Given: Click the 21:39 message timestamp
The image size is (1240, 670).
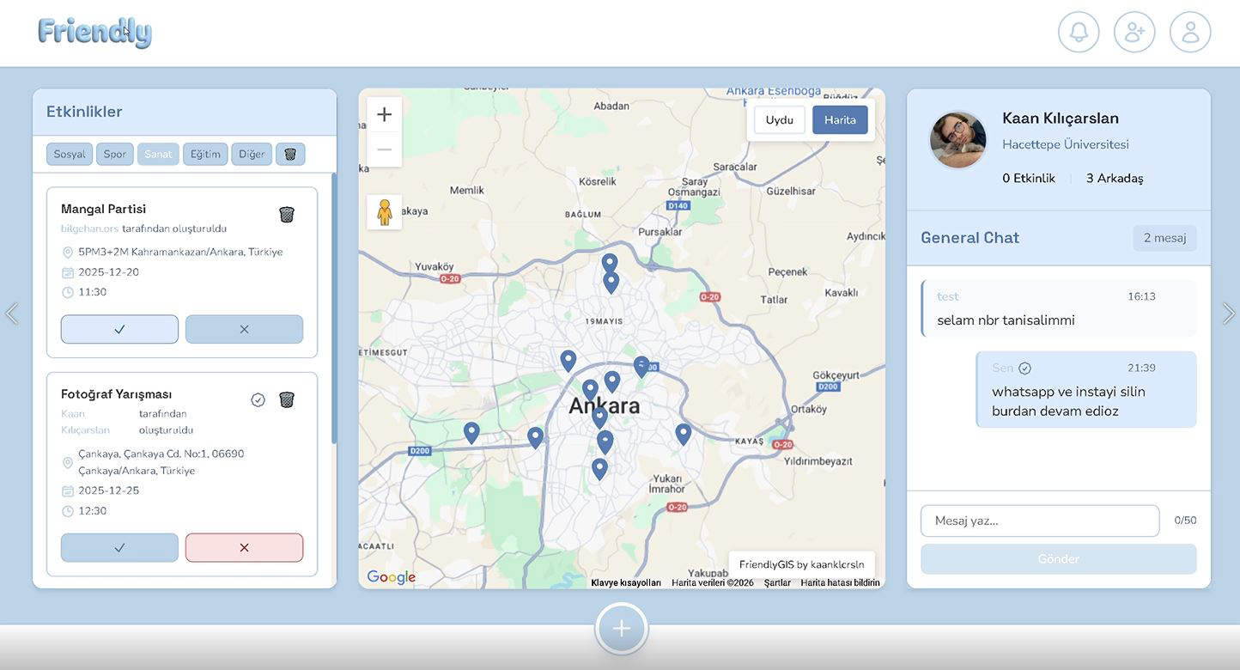Looking at the screenshot, I should 1141,368.
